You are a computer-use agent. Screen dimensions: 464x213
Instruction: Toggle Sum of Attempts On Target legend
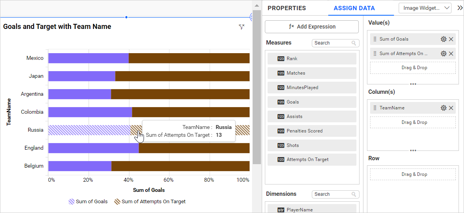click(x=149, y=202)
